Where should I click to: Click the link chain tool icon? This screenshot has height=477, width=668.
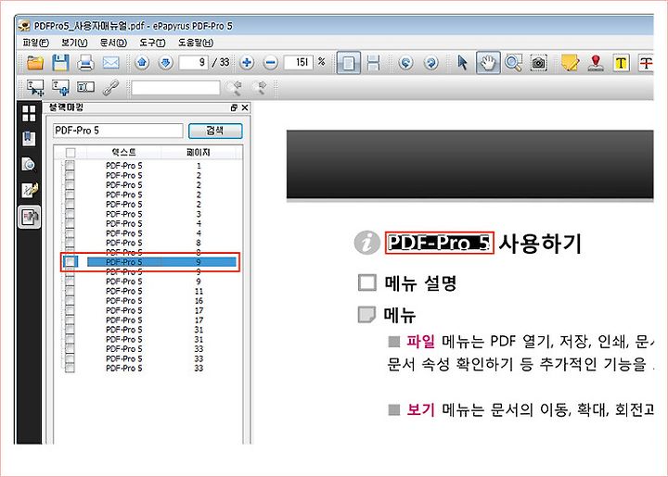(110, 88)
